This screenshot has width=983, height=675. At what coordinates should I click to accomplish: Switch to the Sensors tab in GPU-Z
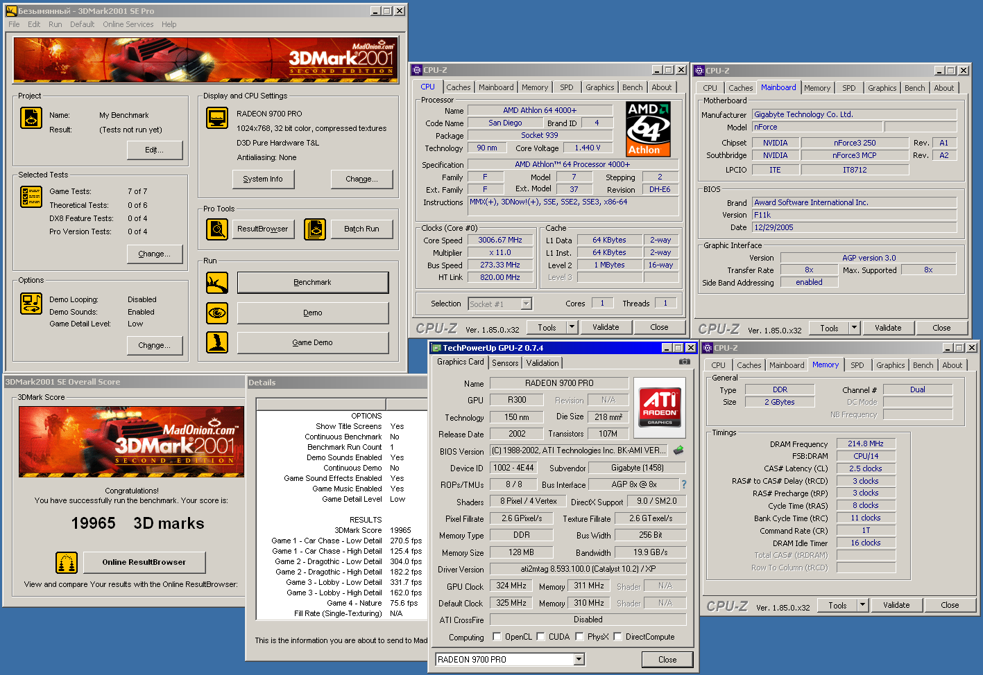(x=505, y=363)
